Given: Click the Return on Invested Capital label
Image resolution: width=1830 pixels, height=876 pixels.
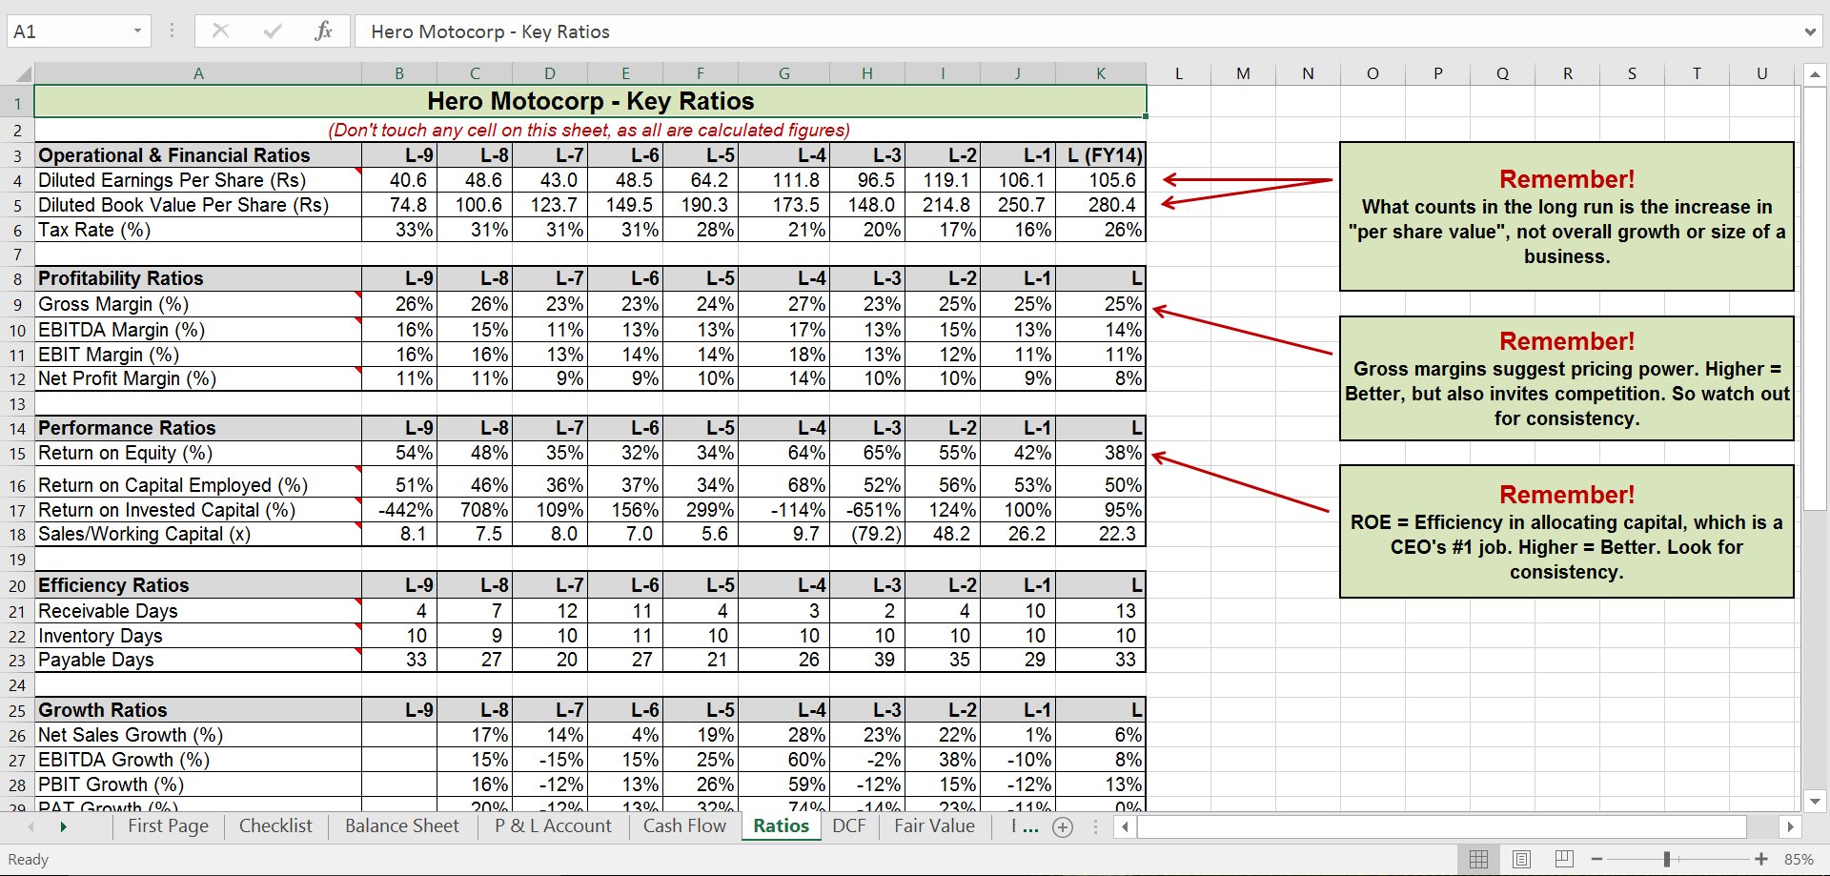Looking at the screenshot, I should coord(167,510).
